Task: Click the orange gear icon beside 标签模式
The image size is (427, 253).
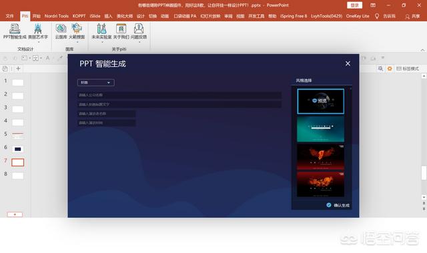Action: point(390,69)
